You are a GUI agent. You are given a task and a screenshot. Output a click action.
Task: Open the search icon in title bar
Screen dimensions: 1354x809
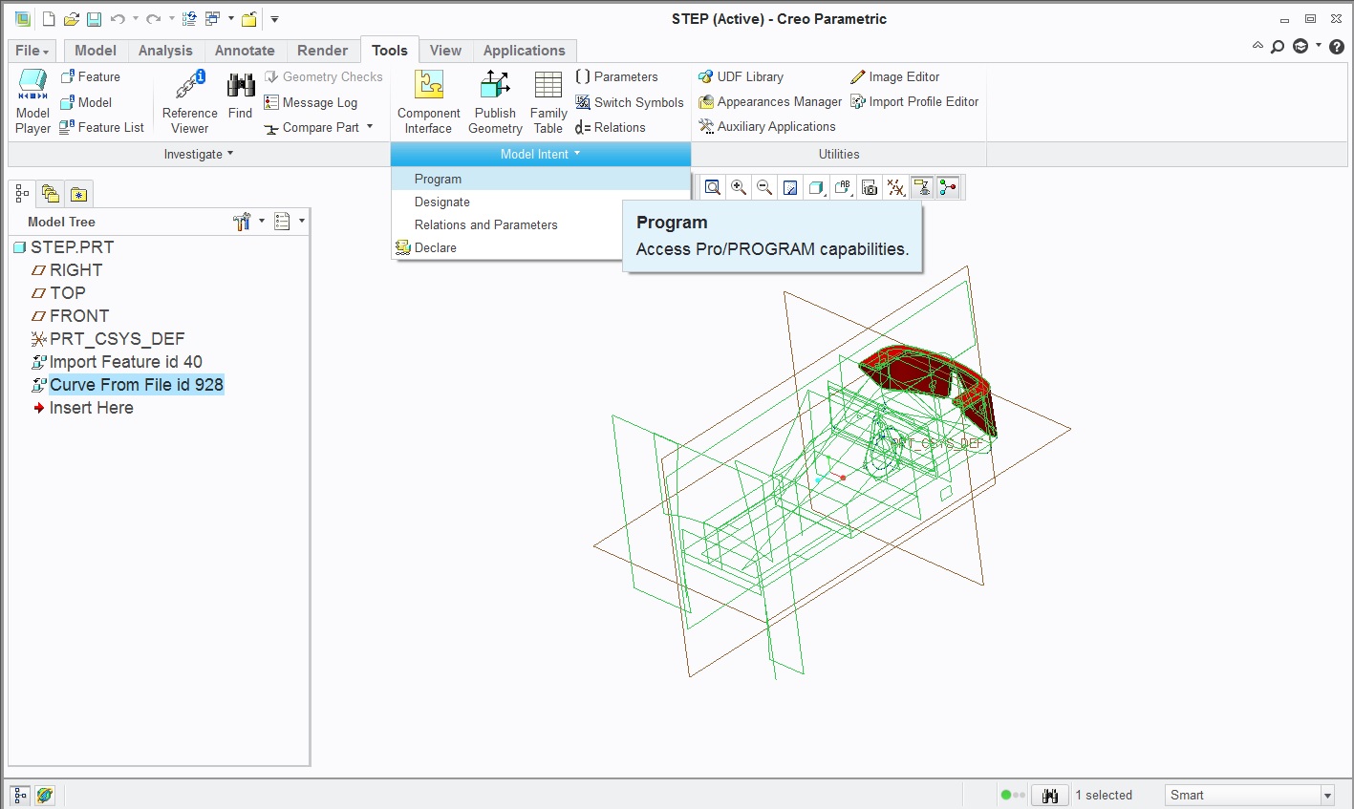1278,47
